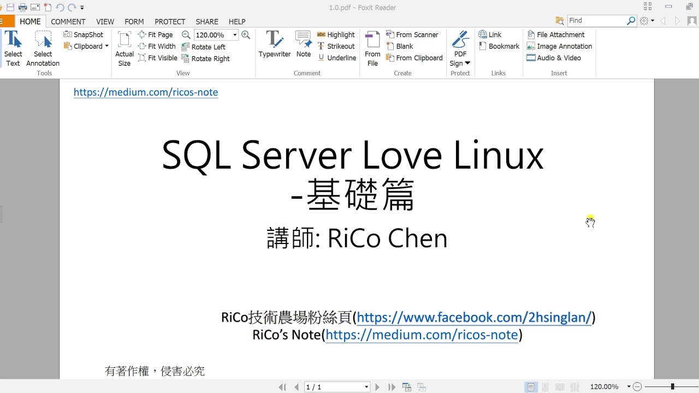Create PDF From File

pyautogui.click(x=372, y=49)
